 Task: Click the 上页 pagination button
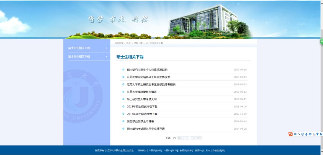186,138
